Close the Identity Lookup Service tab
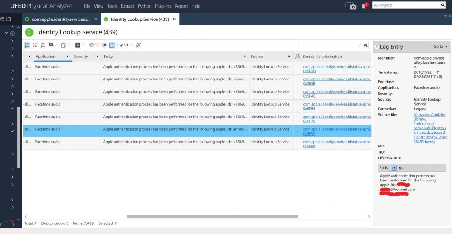This screenshot has height=234, width=452. click(x=174, y=19)
